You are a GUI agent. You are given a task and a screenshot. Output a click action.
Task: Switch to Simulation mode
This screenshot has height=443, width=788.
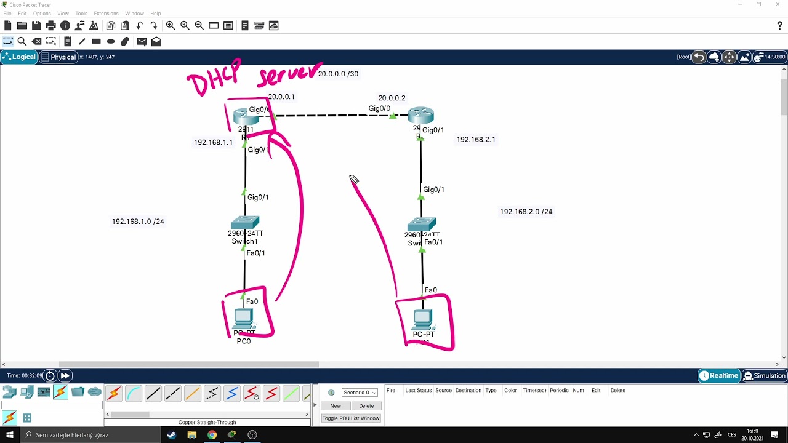click(x=765, y=375)
